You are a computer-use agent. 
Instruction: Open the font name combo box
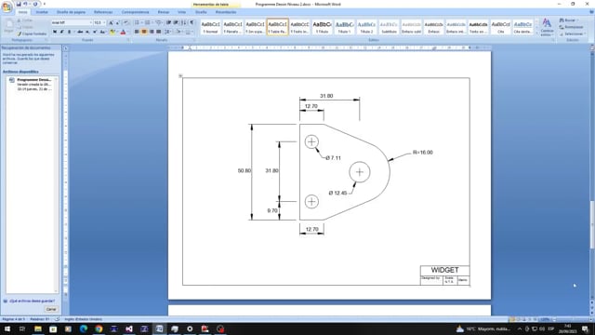click(73, 22)
